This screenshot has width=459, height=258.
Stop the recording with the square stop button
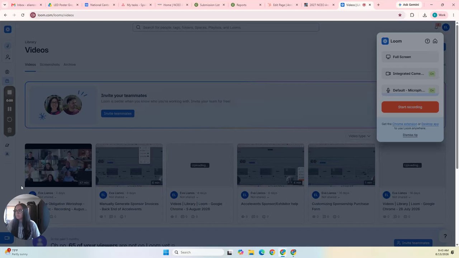[10, 92]
